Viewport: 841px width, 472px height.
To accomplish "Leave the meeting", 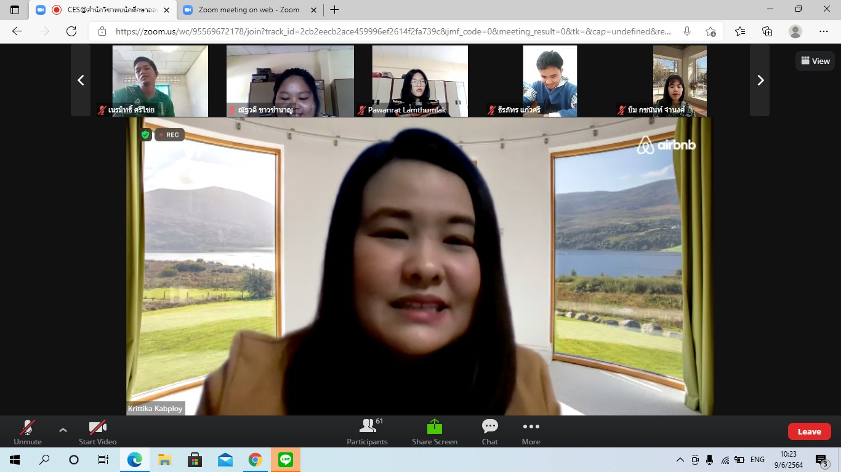I will [x=809, y=431].
